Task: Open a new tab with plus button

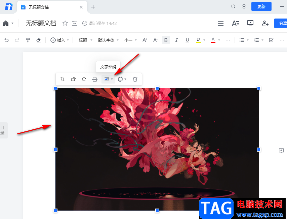Action: [93, 7]
